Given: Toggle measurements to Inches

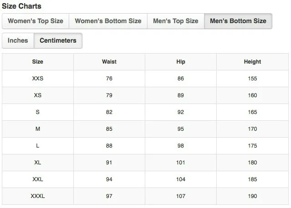Looking at the screenshot, I should point(18,40).
